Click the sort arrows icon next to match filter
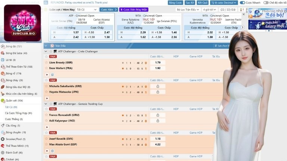Screen dimensions: 287x161 242,10
